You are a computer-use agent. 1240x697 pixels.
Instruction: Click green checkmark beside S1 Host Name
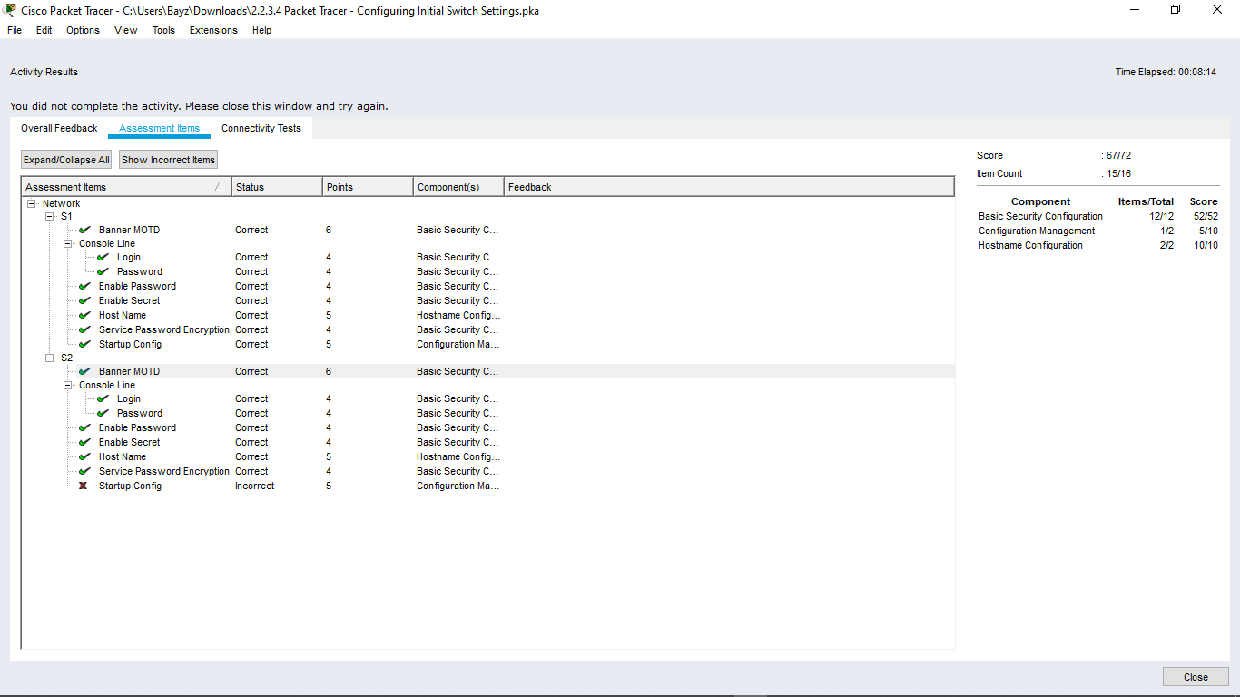pyautogui.click(x=84, y=315)
